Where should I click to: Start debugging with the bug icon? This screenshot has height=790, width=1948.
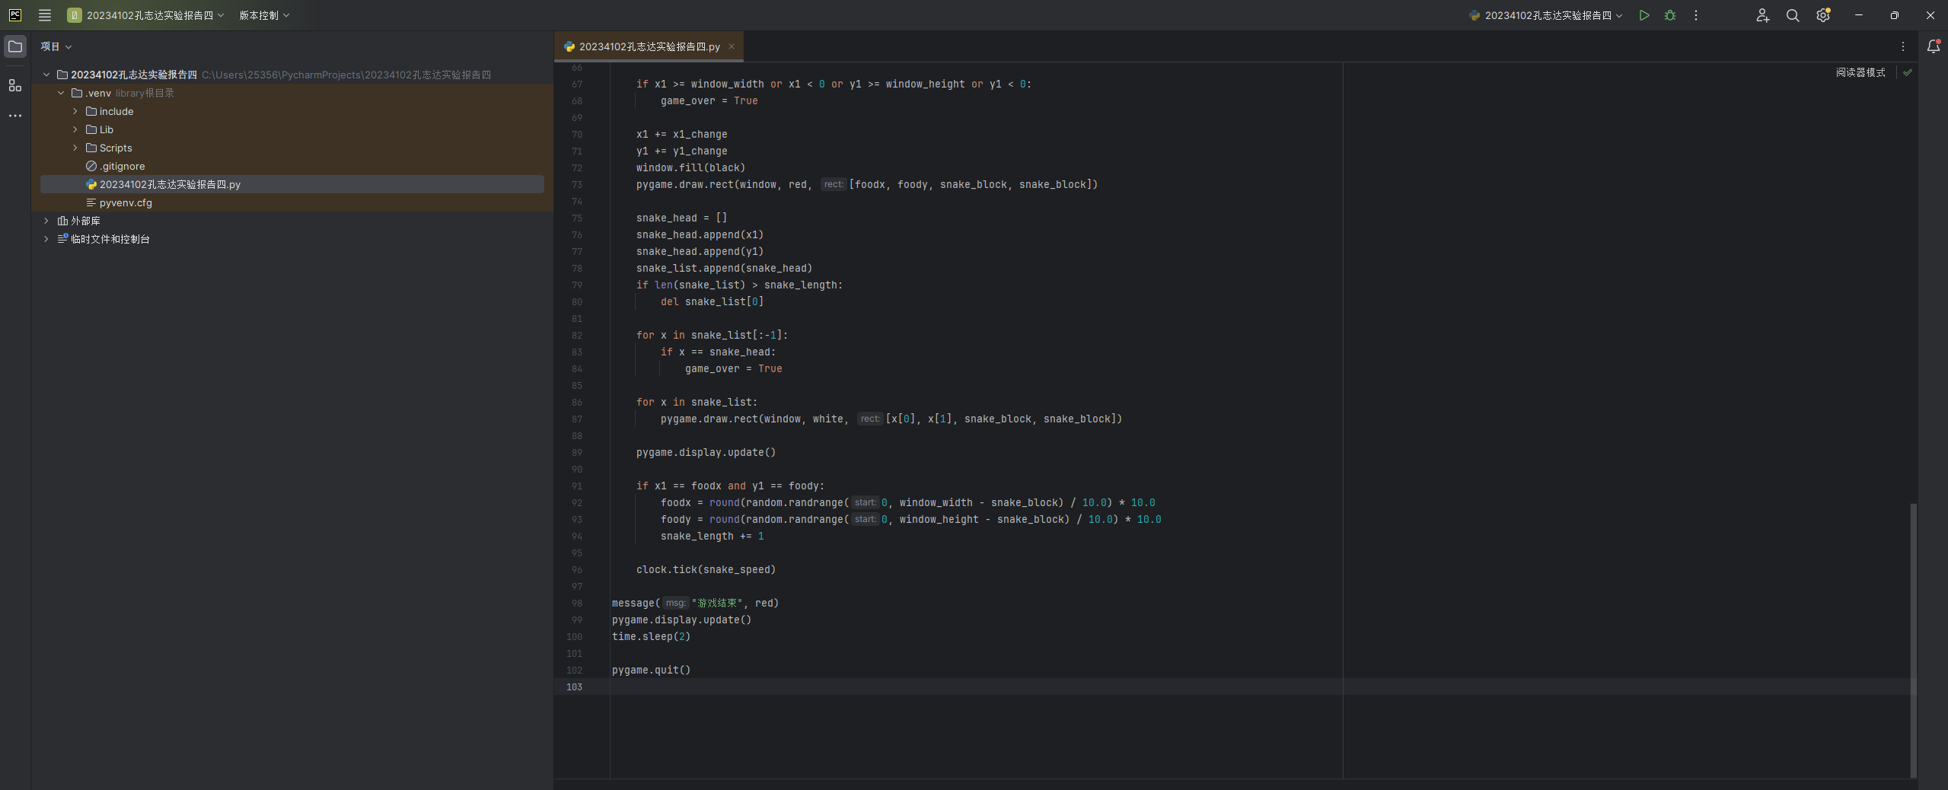(1670, 15)
